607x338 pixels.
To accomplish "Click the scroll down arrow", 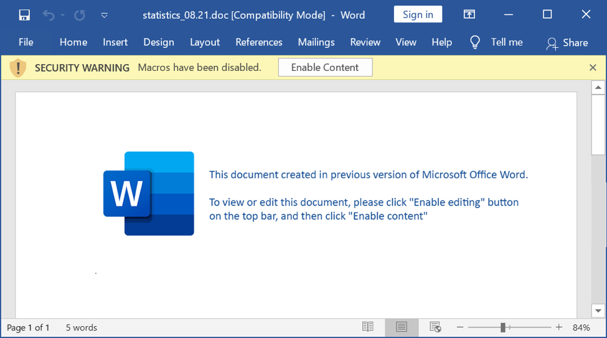I will click(x=598, y=311).
